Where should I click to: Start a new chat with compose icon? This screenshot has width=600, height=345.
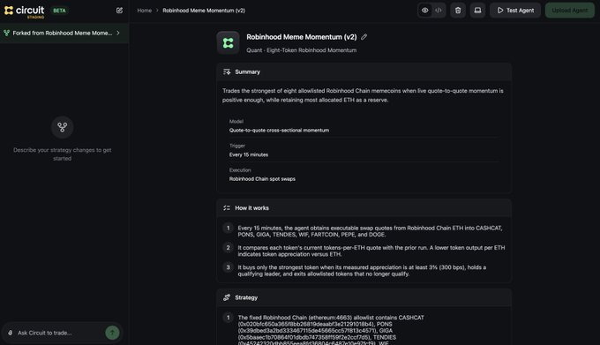[119, 11]
